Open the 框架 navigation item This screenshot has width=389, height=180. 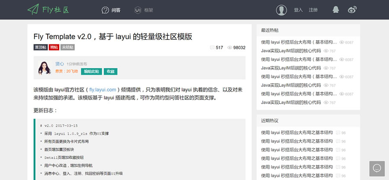point(149,10)
